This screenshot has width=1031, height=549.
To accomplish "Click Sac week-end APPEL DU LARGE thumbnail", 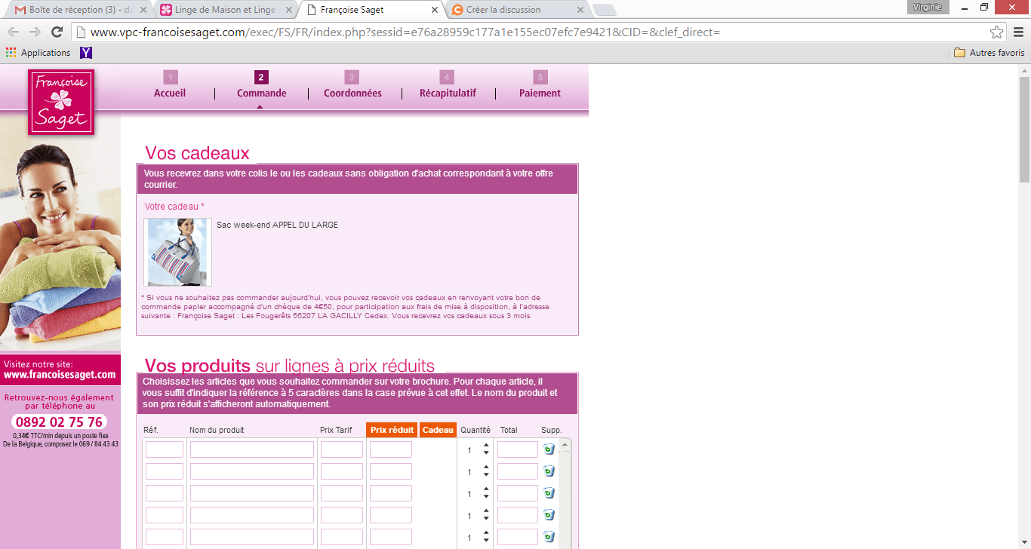I will pyautogui.click(x=178, y=252).
